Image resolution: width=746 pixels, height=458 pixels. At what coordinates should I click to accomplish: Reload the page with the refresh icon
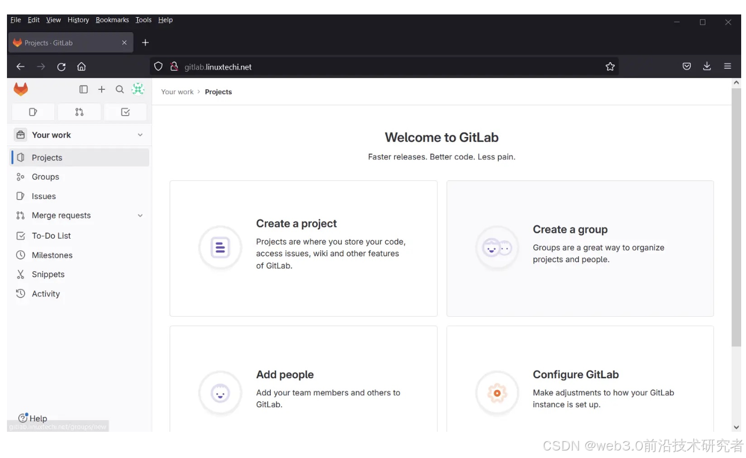point(61,66)
